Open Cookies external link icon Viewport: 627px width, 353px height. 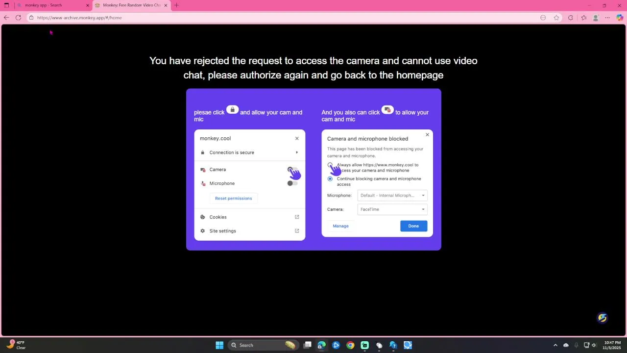pyautogui.click(x=297, y=217)
